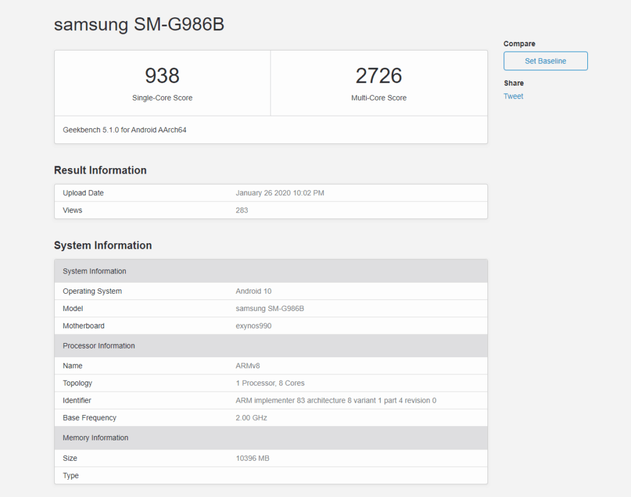The image size is (631, 497).
Task: Click the Geekbench 5.1.0 for Android text
Action: click(124, 130)
